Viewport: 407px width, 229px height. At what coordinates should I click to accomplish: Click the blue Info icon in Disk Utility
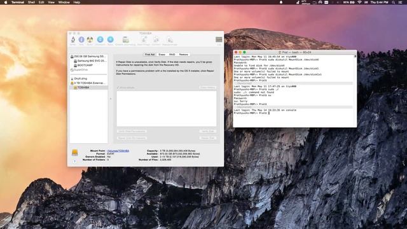coord(81,39)
